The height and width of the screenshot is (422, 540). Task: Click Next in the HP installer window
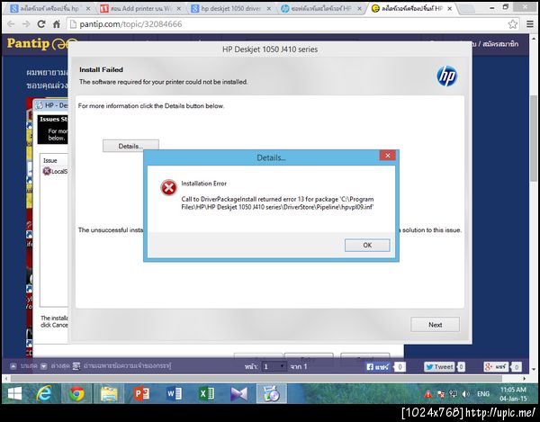click(435, 325)
